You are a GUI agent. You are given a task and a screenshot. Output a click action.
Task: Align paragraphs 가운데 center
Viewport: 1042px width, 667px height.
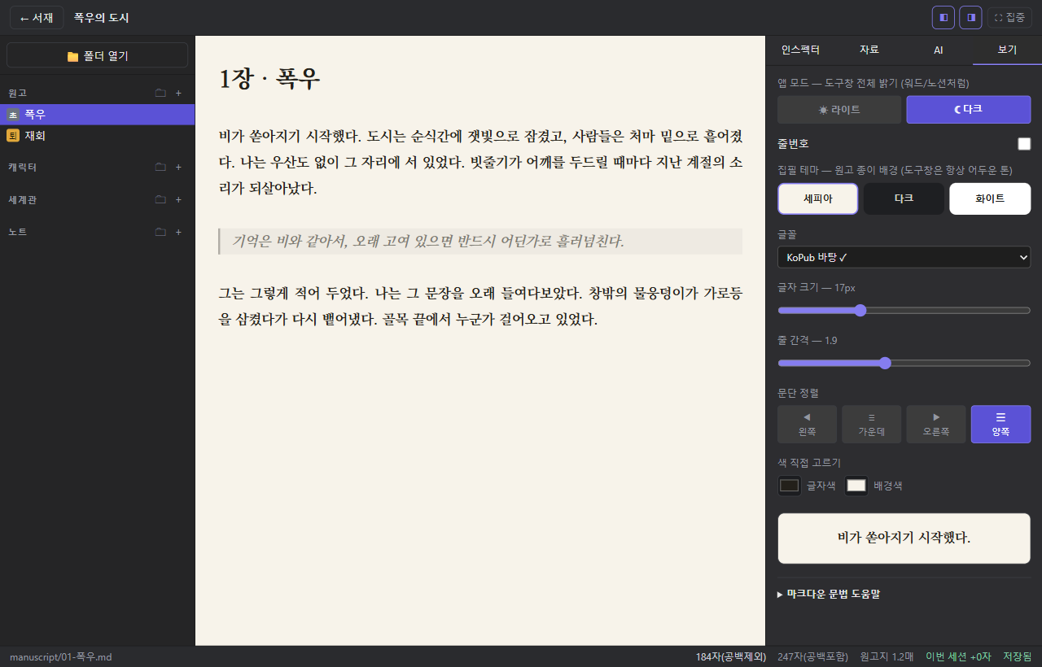coord(871,425)
